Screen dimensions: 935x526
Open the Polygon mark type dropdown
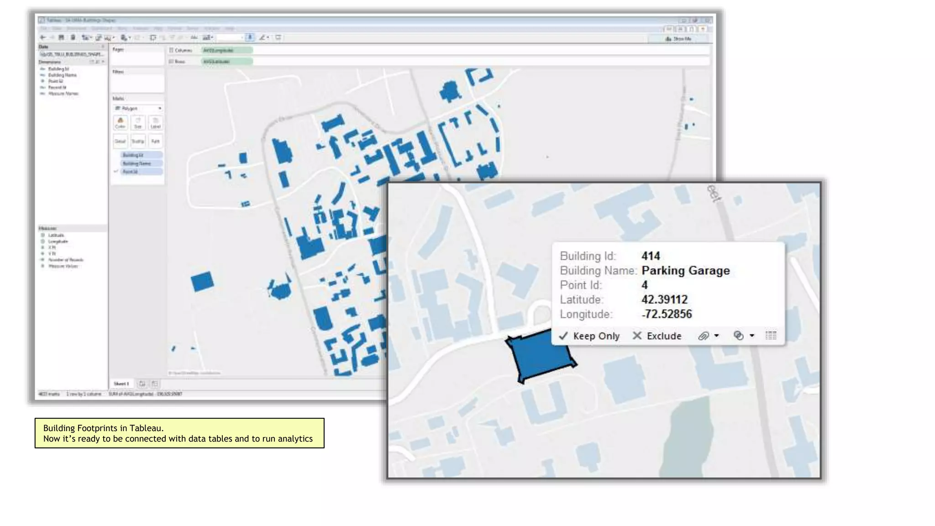point(138,108)
